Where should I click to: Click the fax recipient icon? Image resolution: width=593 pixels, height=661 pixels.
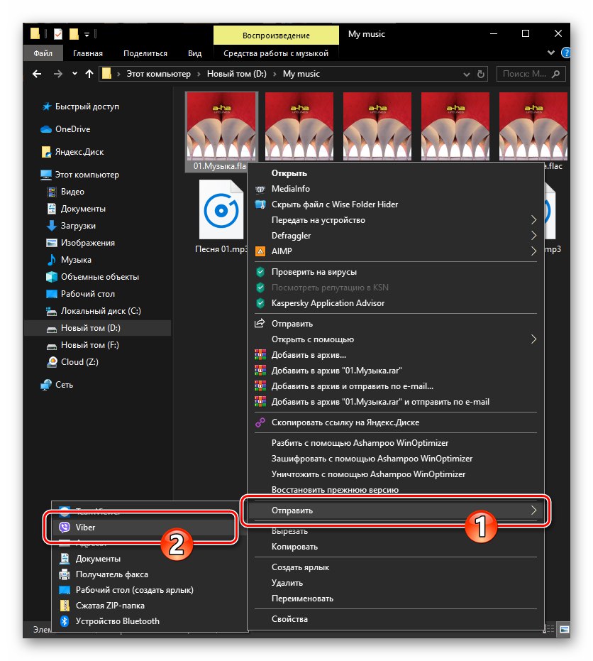coord(65,574)
